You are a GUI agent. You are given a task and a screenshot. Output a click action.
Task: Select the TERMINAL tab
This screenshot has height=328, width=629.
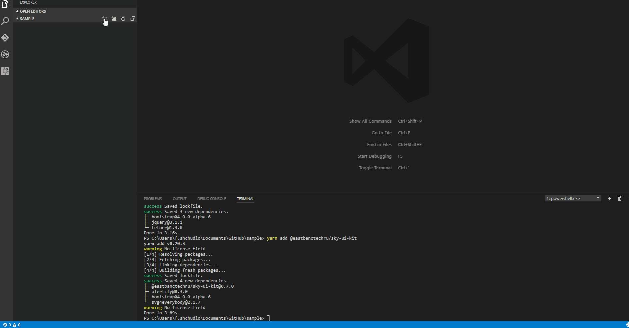point(246,199)
